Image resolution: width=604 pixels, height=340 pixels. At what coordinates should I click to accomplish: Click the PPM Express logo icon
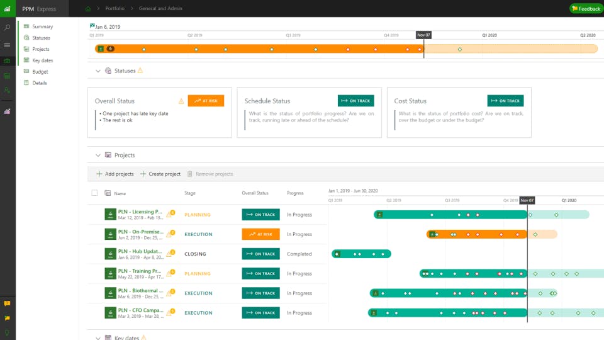point(8,8)
